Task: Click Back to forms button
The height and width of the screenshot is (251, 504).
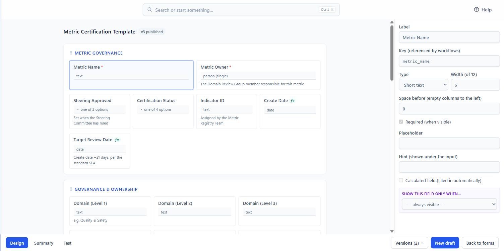Action: click(480, 243)
